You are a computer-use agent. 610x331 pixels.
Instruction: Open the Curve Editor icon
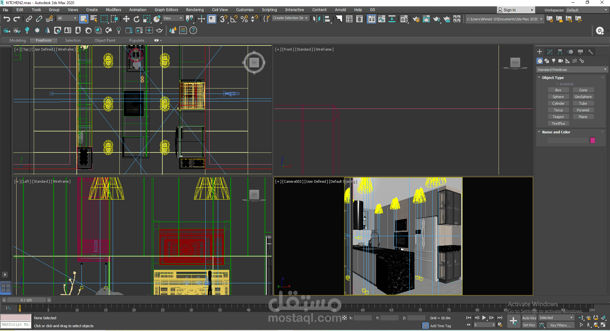pyautogui.click(x=381, y=19)
